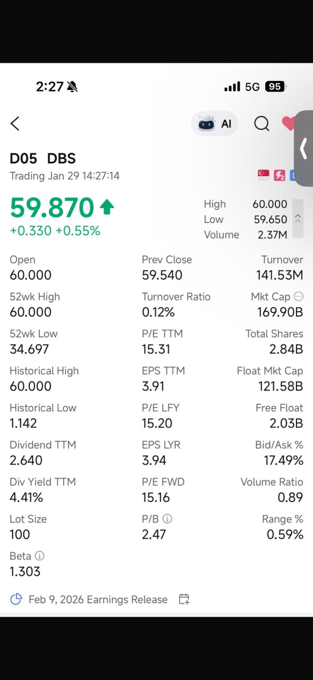Tap the pink lightning badge icon
This screenshot has height=680, width=313.
(280, 176)
